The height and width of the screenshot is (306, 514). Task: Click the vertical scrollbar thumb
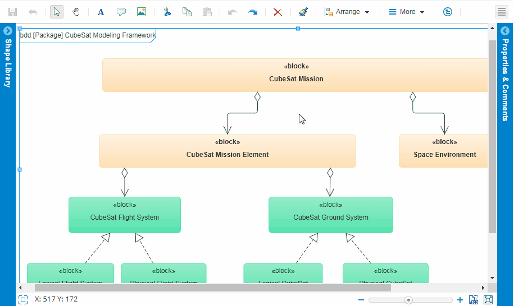(x=492, y=137)
